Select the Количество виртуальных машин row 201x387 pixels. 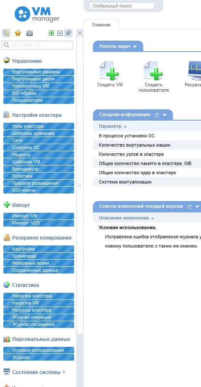coord(147,145)
